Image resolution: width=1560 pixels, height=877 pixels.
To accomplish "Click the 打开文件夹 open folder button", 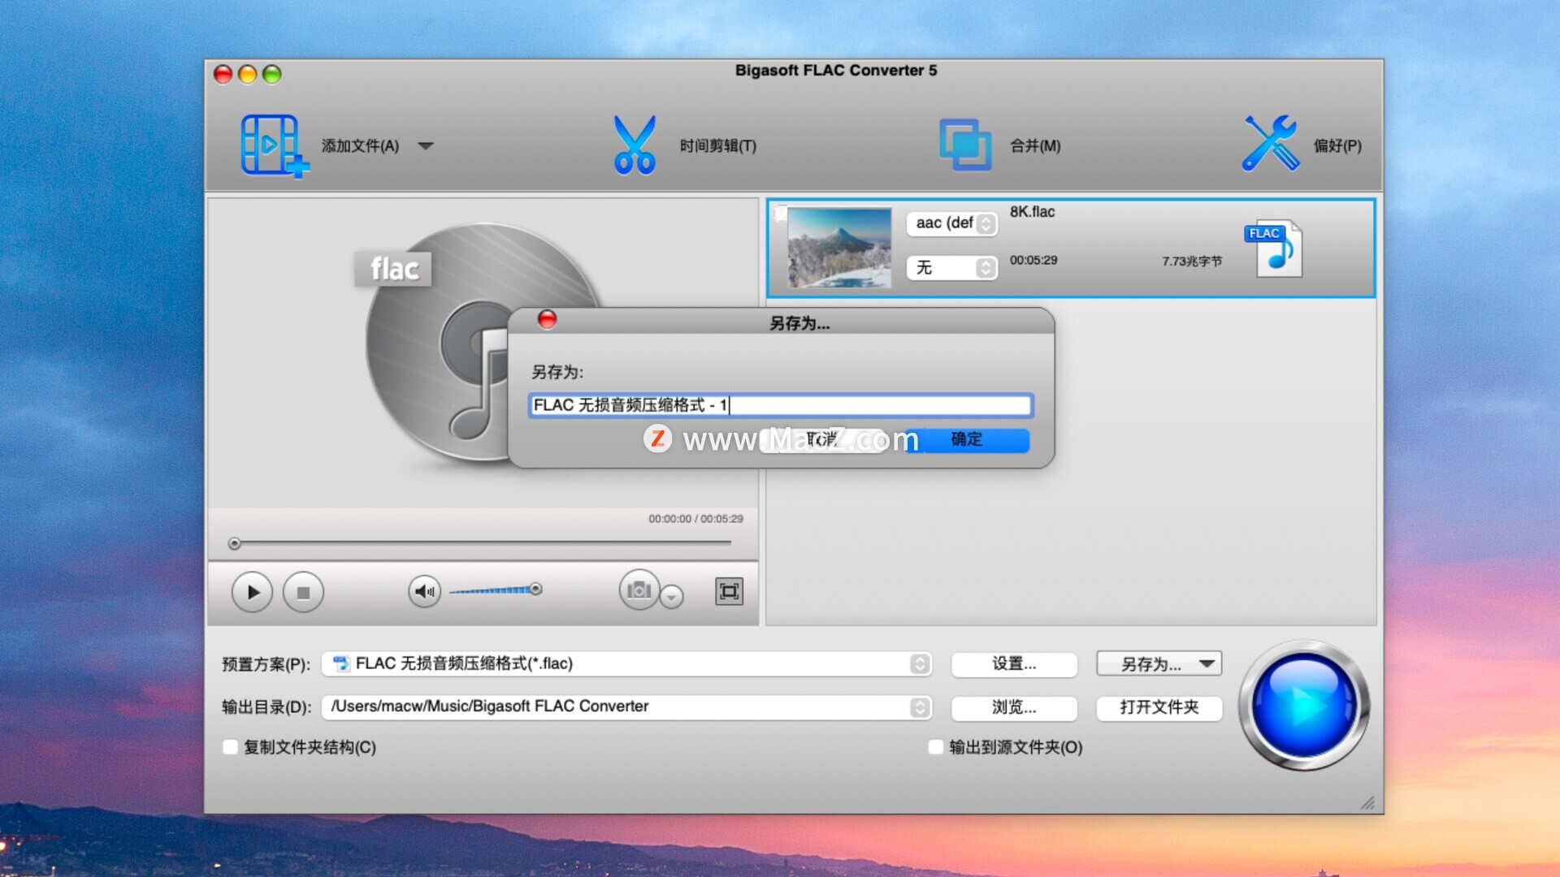I will tap(1159, 707).
